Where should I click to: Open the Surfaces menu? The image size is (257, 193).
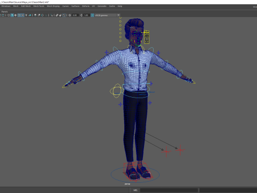point(75,6)
